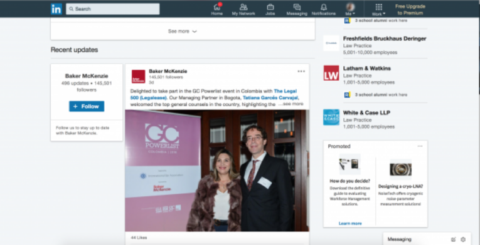Open the Baker McKenzie post author name
The height and width of the screenshot is (245, 480).
[x=168, y=71]
